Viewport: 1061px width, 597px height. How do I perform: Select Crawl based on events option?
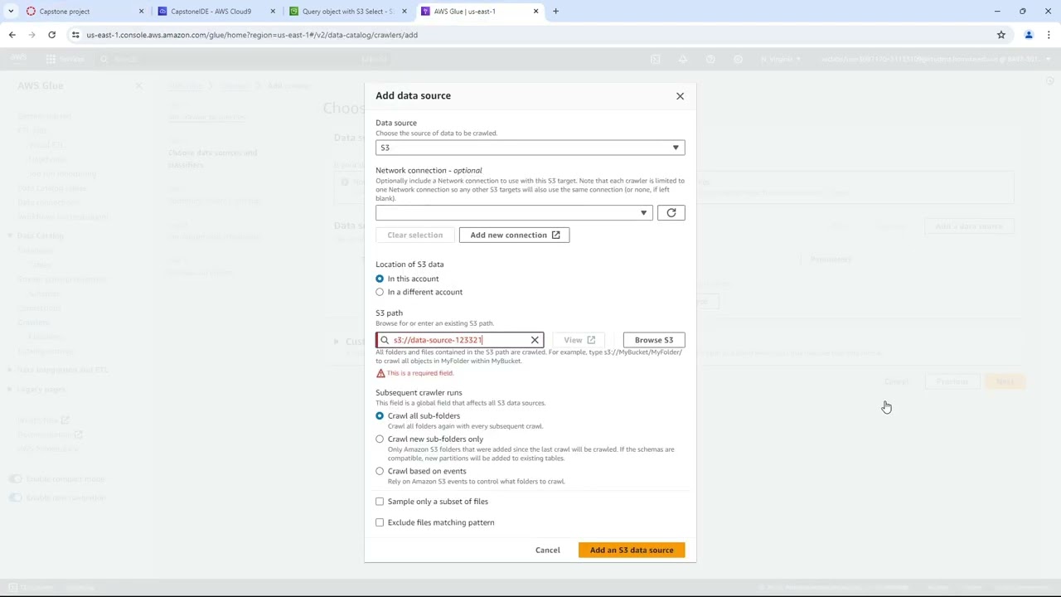(380, 471)
